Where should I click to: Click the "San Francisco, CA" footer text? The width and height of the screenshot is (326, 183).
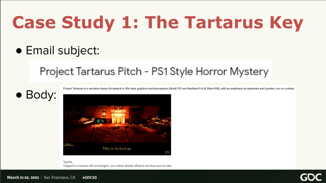coord(59,178)
